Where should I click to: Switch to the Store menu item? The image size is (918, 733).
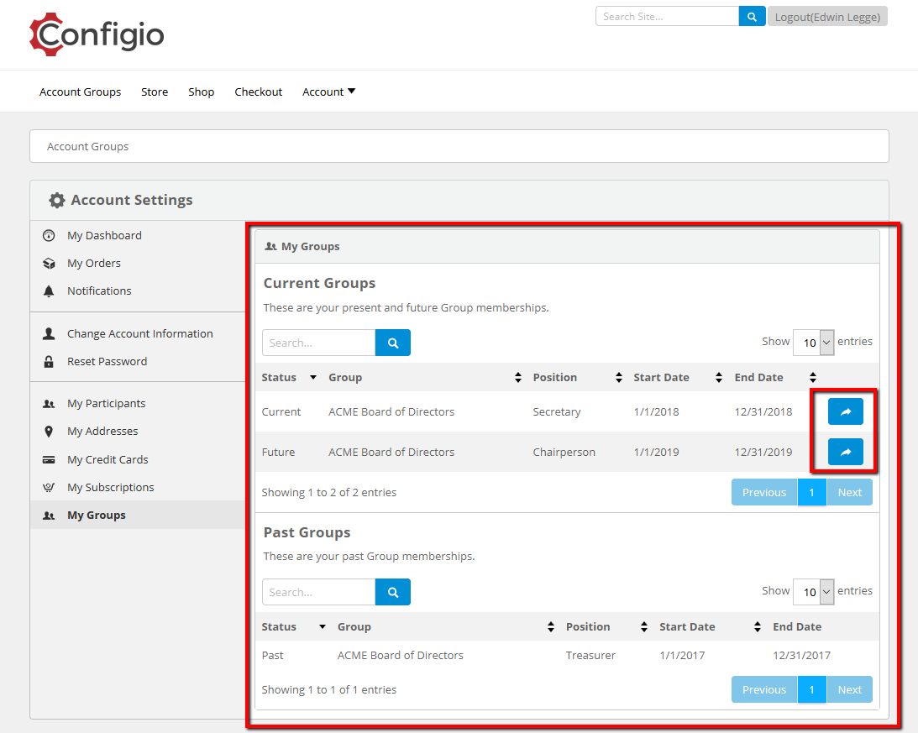click(x=155, y=92)
